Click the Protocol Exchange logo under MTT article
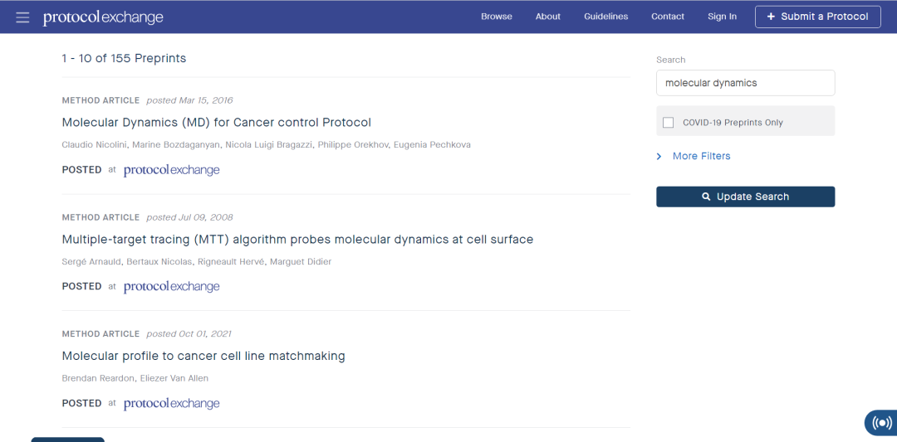This screenshot has width=897, height=442. pos(172,287)
